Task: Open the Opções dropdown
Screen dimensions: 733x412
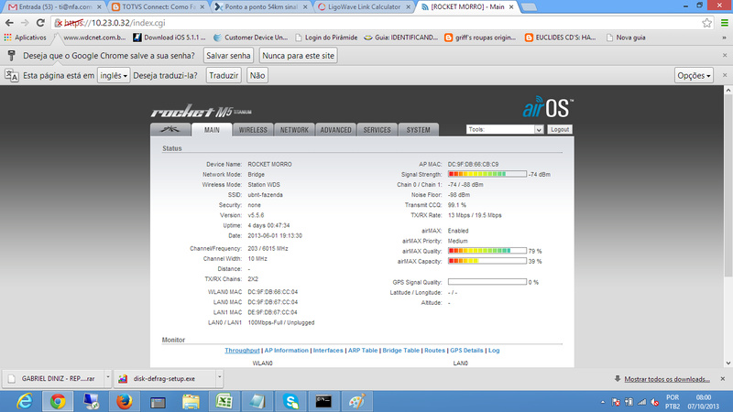Action: [694, 75]
